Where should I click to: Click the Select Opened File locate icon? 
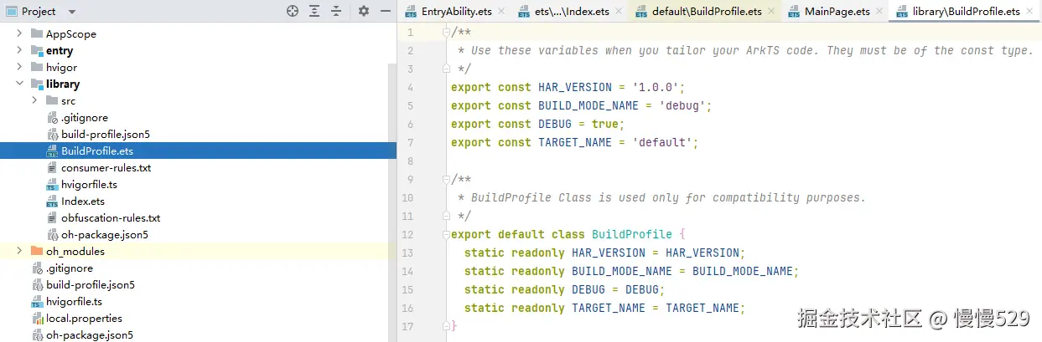(x=293, y=11)
